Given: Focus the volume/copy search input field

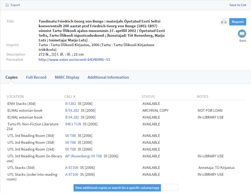Looking at the screenshot, I should point(170,188).
